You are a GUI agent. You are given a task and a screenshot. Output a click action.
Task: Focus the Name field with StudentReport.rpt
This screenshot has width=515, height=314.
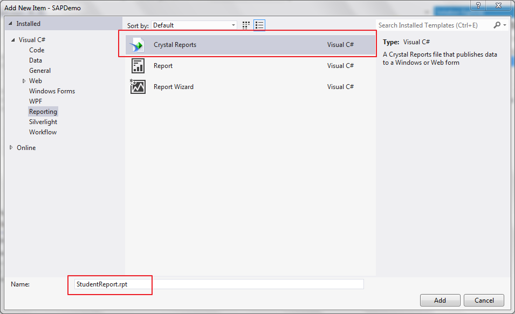click(x=219, y=284)
